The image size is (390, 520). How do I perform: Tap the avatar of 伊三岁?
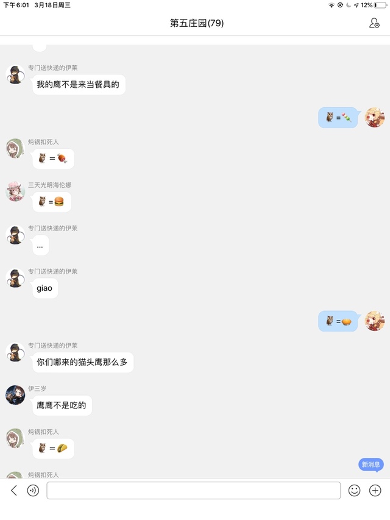coord(15,395)
